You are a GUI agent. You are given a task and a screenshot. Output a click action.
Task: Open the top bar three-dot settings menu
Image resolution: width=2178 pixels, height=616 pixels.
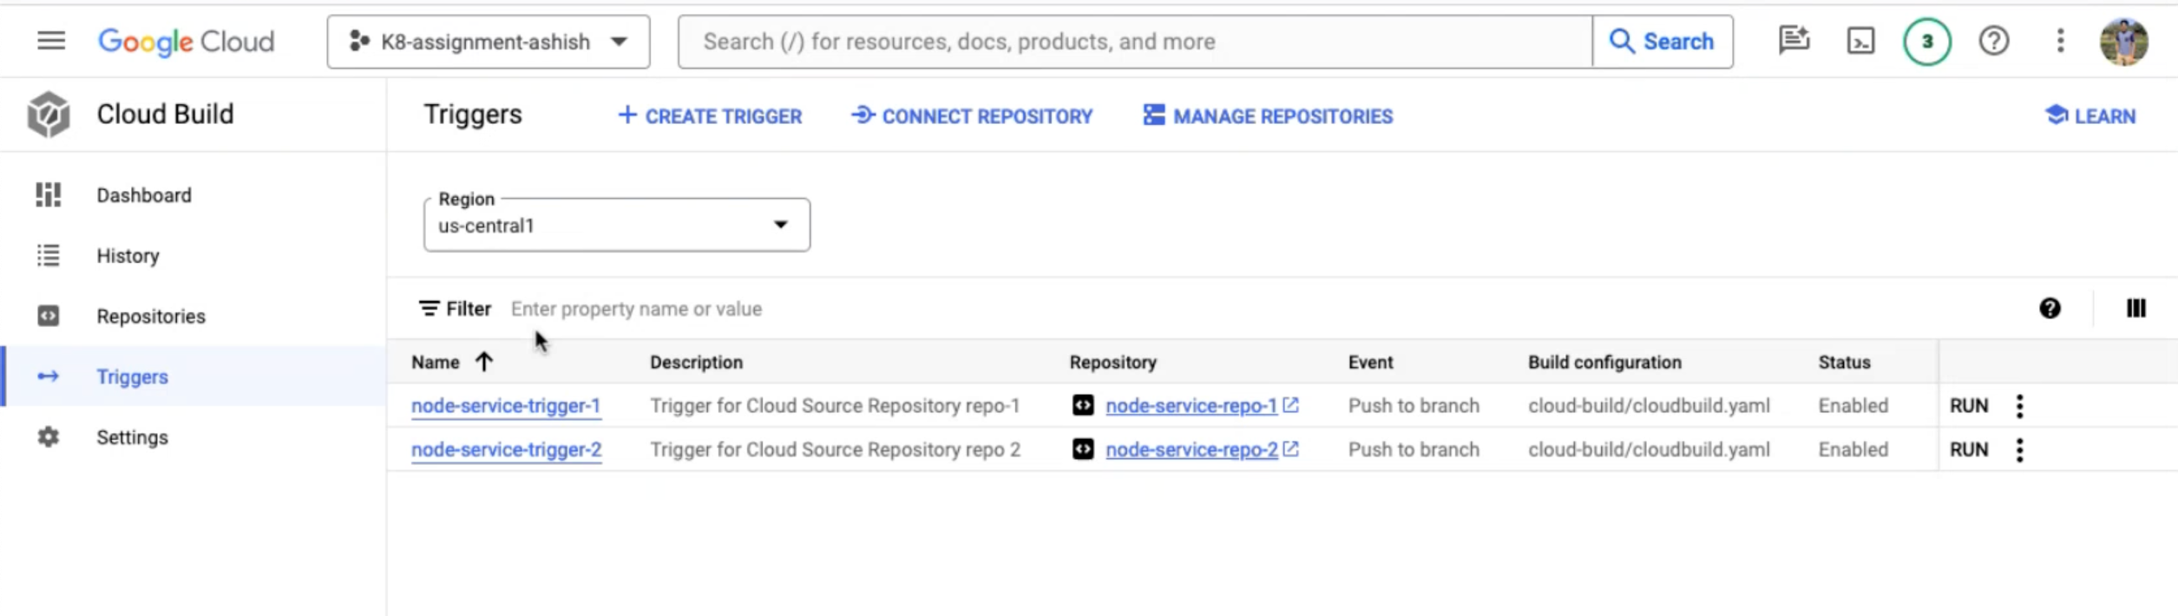pos(2060,41)
